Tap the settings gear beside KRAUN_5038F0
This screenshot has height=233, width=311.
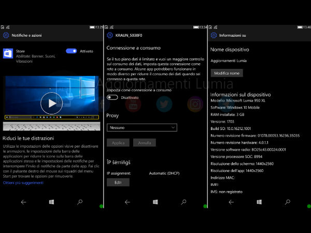(109, 35)
